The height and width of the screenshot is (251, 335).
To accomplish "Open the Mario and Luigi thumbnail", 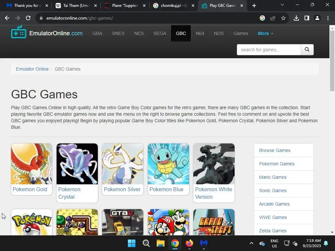I will [168, 222].
